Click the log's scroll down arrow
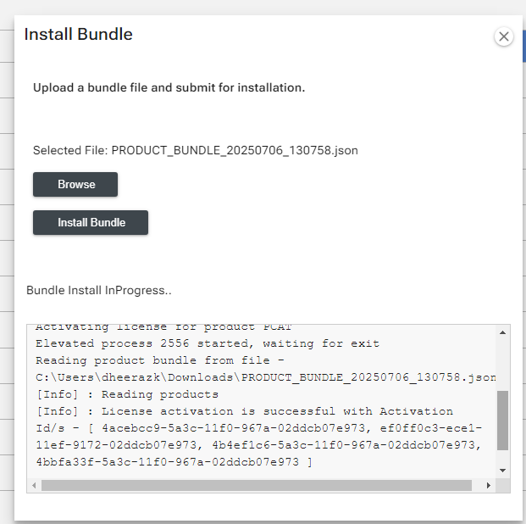 click(502, 470)
